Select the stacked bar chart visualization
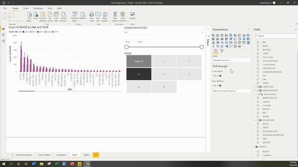The image size is (298, 167). coord(213,35)
